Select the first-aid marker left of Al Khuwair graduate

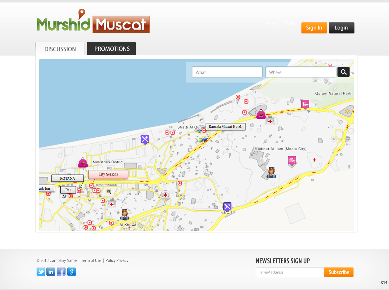coord(112,204)
